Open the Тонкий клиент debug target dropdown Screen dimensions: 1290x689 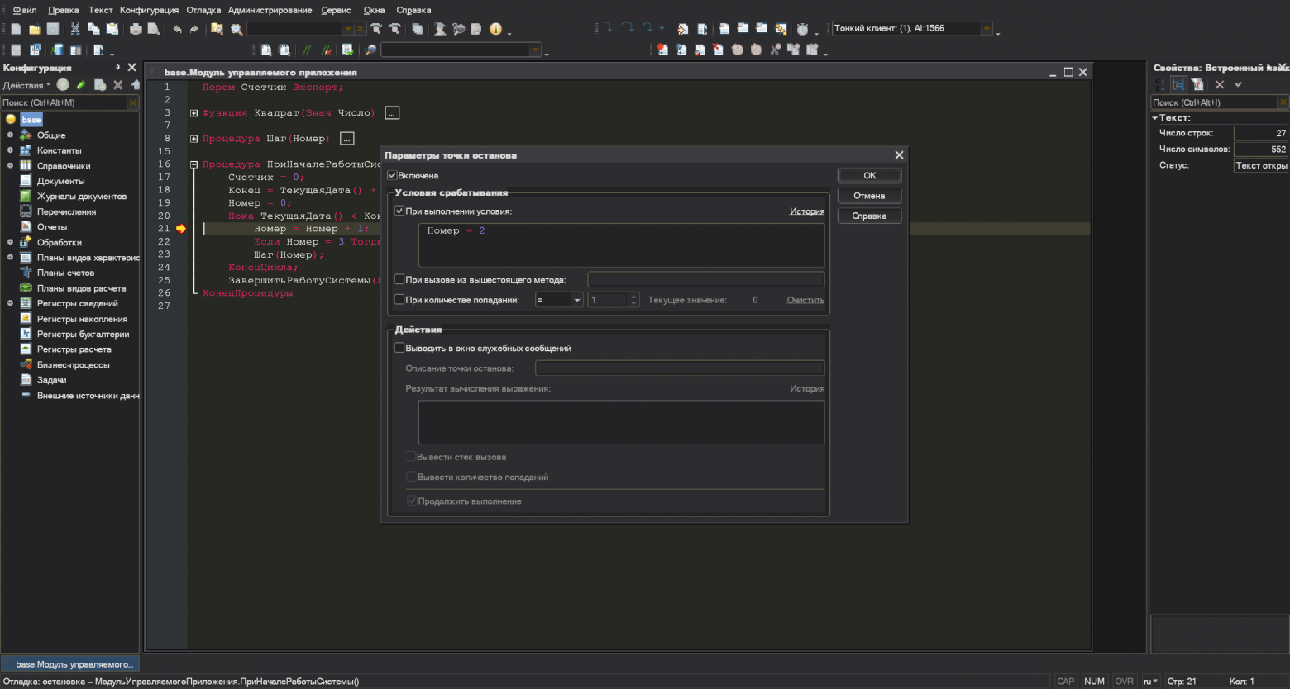coord(987,29)
